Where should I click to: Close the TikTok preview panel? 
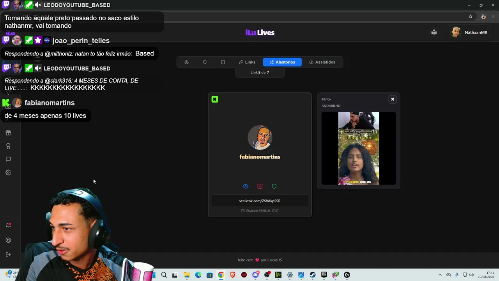click(393, 99)
